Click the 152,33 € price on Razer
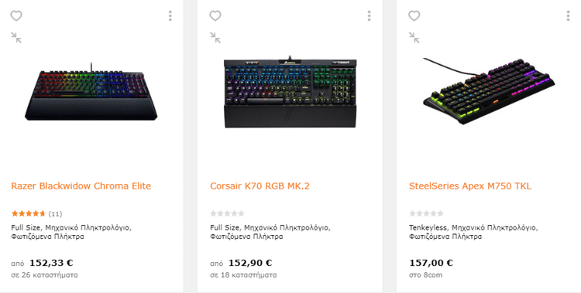581x293 pixels. (51, 263)
